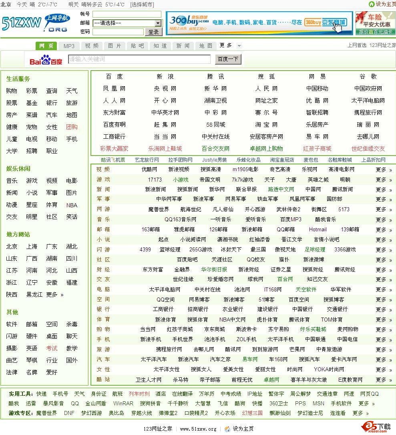Open the 世纪佳缘交友 promo link

click(x=368, y=149)
